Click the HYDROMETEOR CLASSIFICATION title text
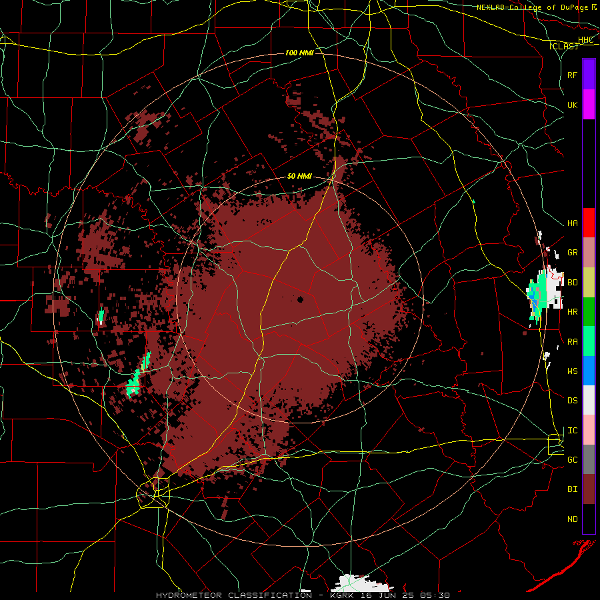The image size is (600, 600). [x=234, y=595]
